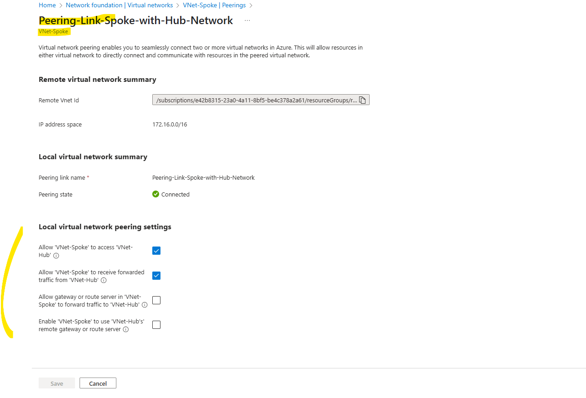
Task: Show info for gateway forward traffic to 'VNet-Hub'
Action: [x=145, y=305]
